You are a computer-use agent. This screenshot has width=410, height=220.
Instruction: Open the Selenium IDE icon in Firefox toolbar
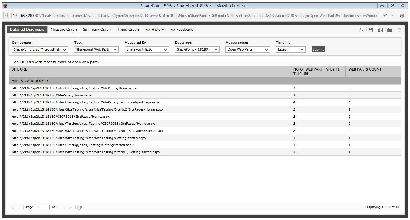(x=402, y=15)
